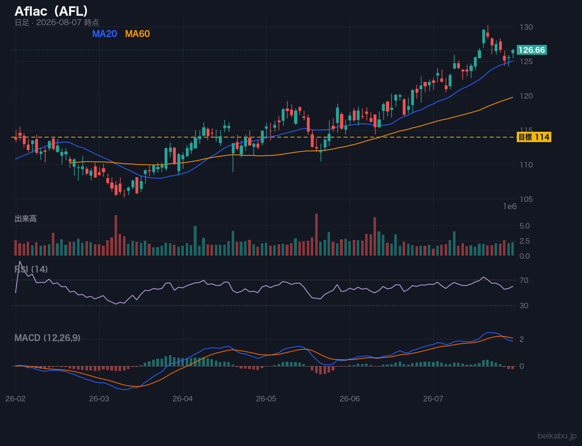Click the 26-04 date axis label
Image resolution: width=582 pixels, height=446 pixels.
[183, 399]
